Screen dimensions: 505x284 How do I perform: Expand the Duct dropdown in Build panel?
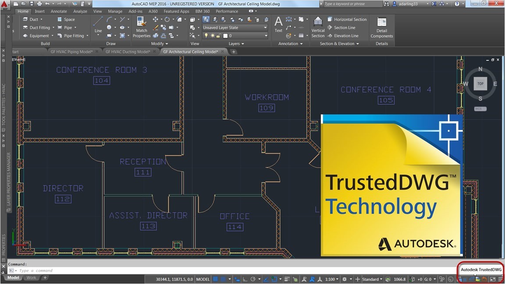coord(42,19)
